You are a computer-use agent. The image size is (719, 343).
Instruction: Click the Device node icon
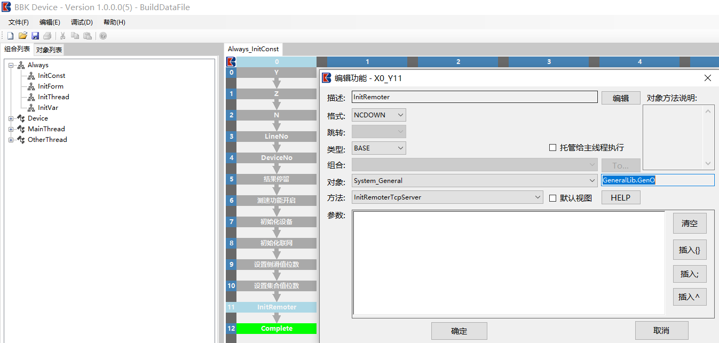pos(21,118)
